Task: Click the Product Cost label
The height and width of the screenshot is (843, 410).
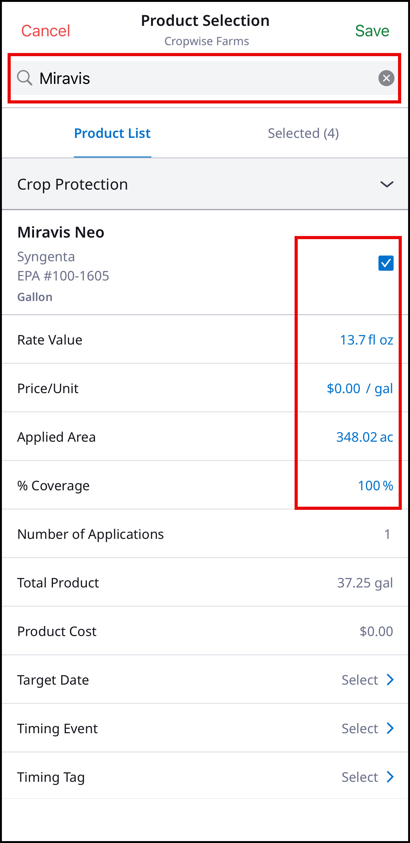Action: (57, 632)
